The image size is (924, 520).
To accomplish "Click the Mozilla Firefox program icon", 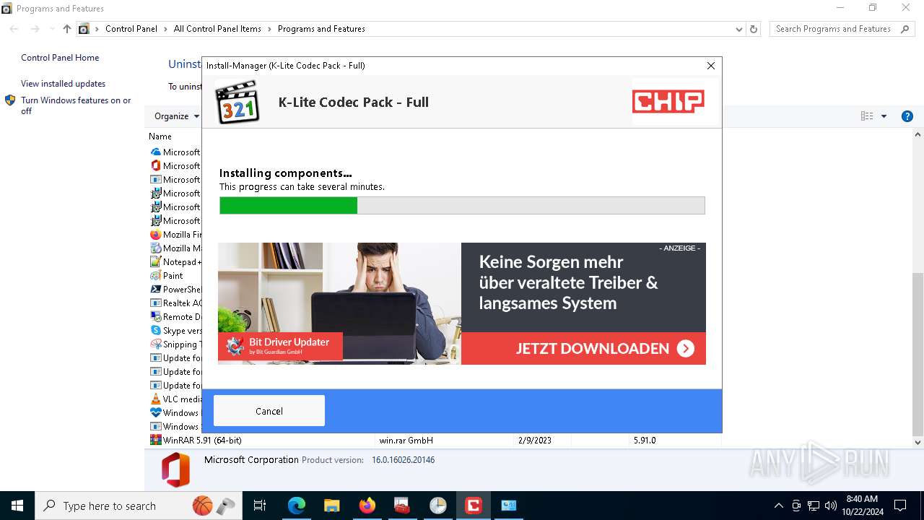I will 155,235.
